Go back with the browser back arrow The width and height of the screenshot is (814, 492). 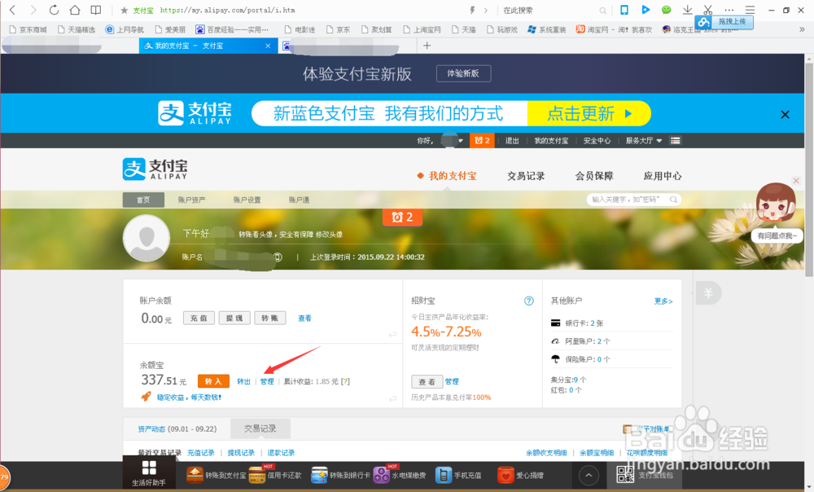tap(13, 10)
